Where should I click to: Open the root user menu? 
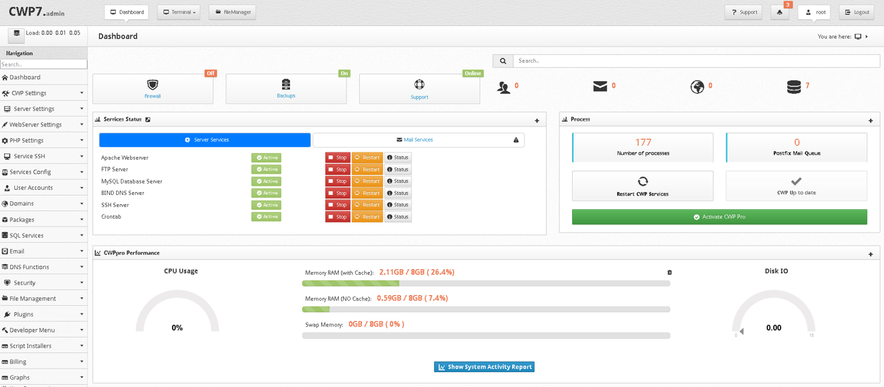814,12
